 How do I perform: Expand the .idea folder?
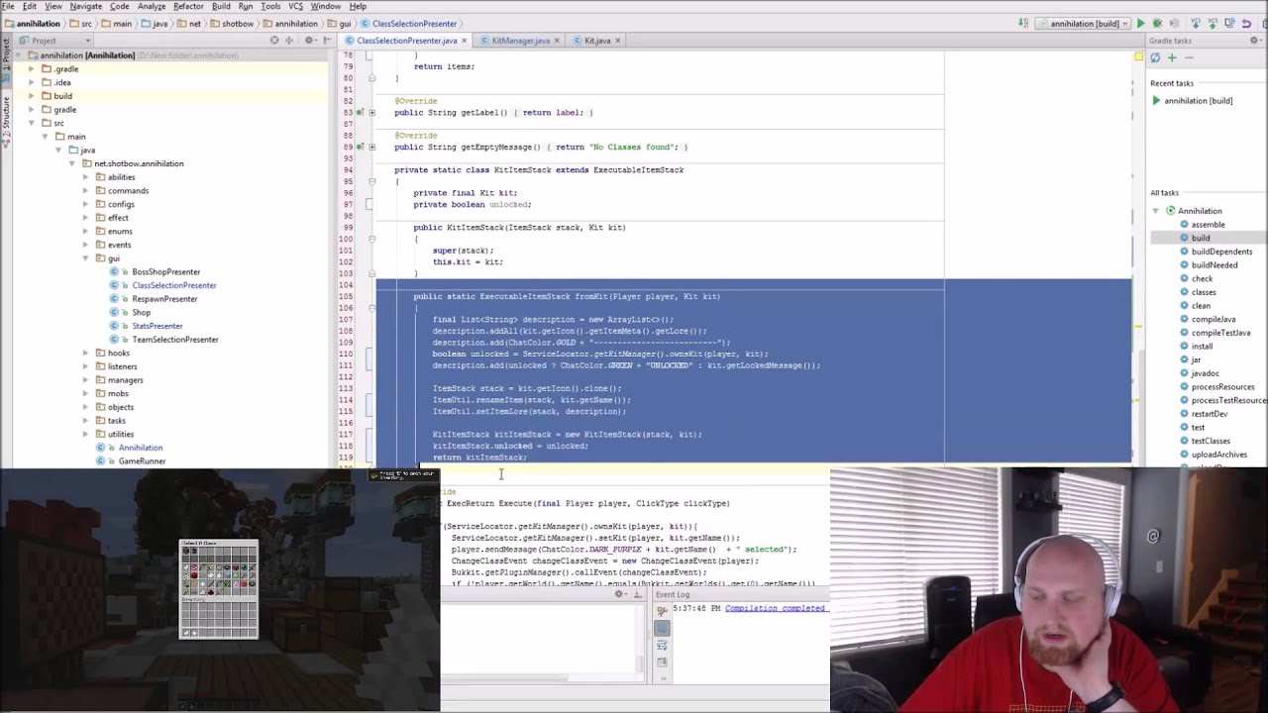[x=32, y=82]
